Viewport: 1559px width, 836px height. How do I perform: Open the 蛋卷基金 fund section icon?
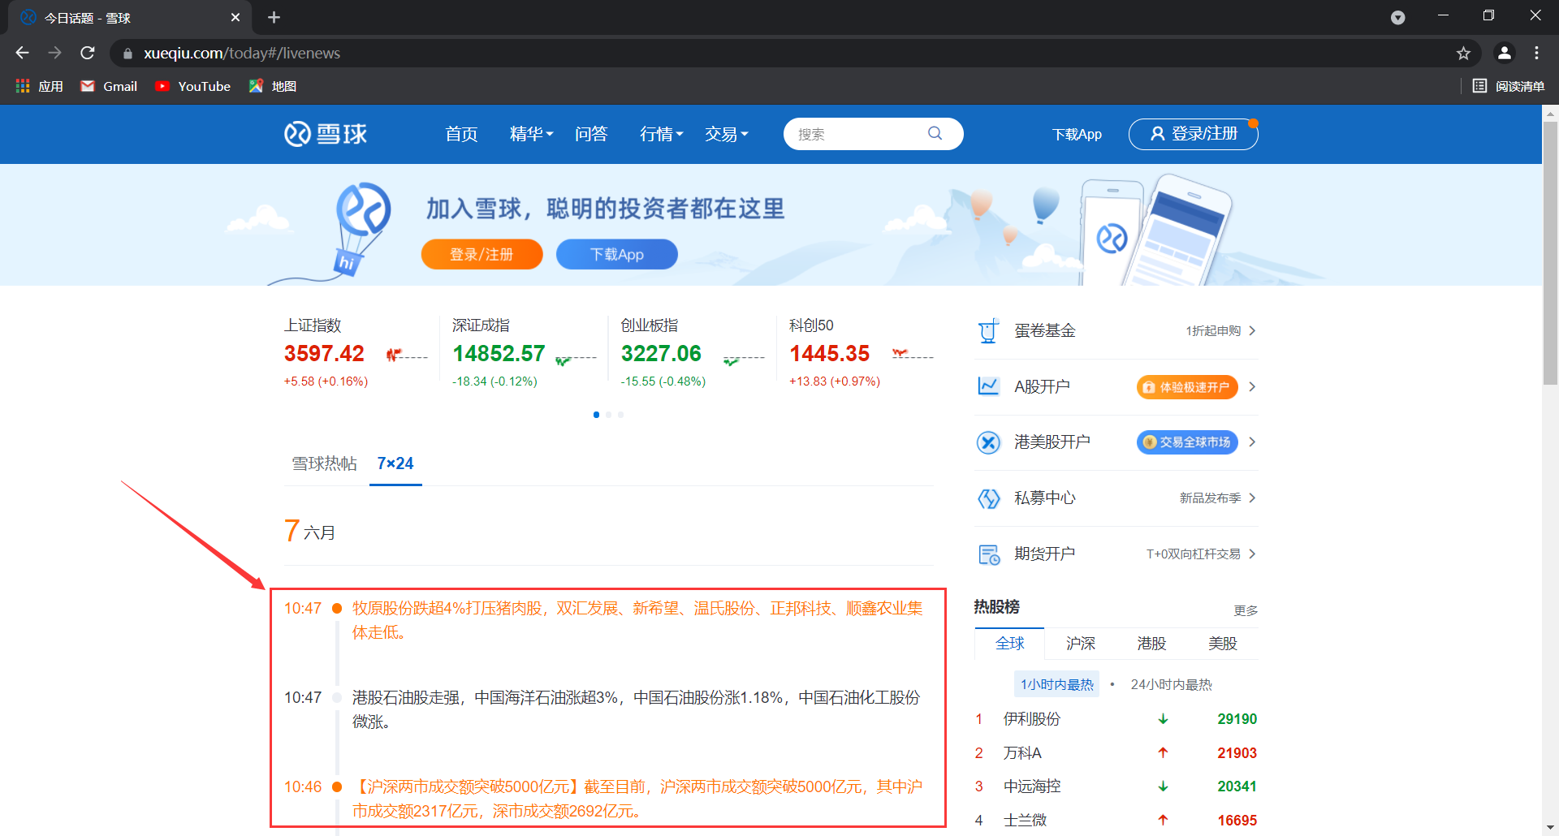click(x=988, y=330)
